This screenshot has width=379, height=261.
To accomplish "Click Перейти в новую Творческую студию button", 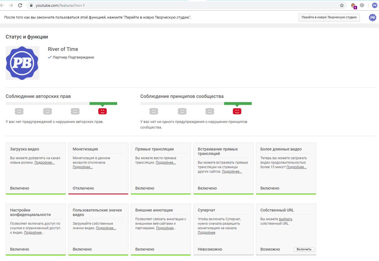I will point(329,17).
